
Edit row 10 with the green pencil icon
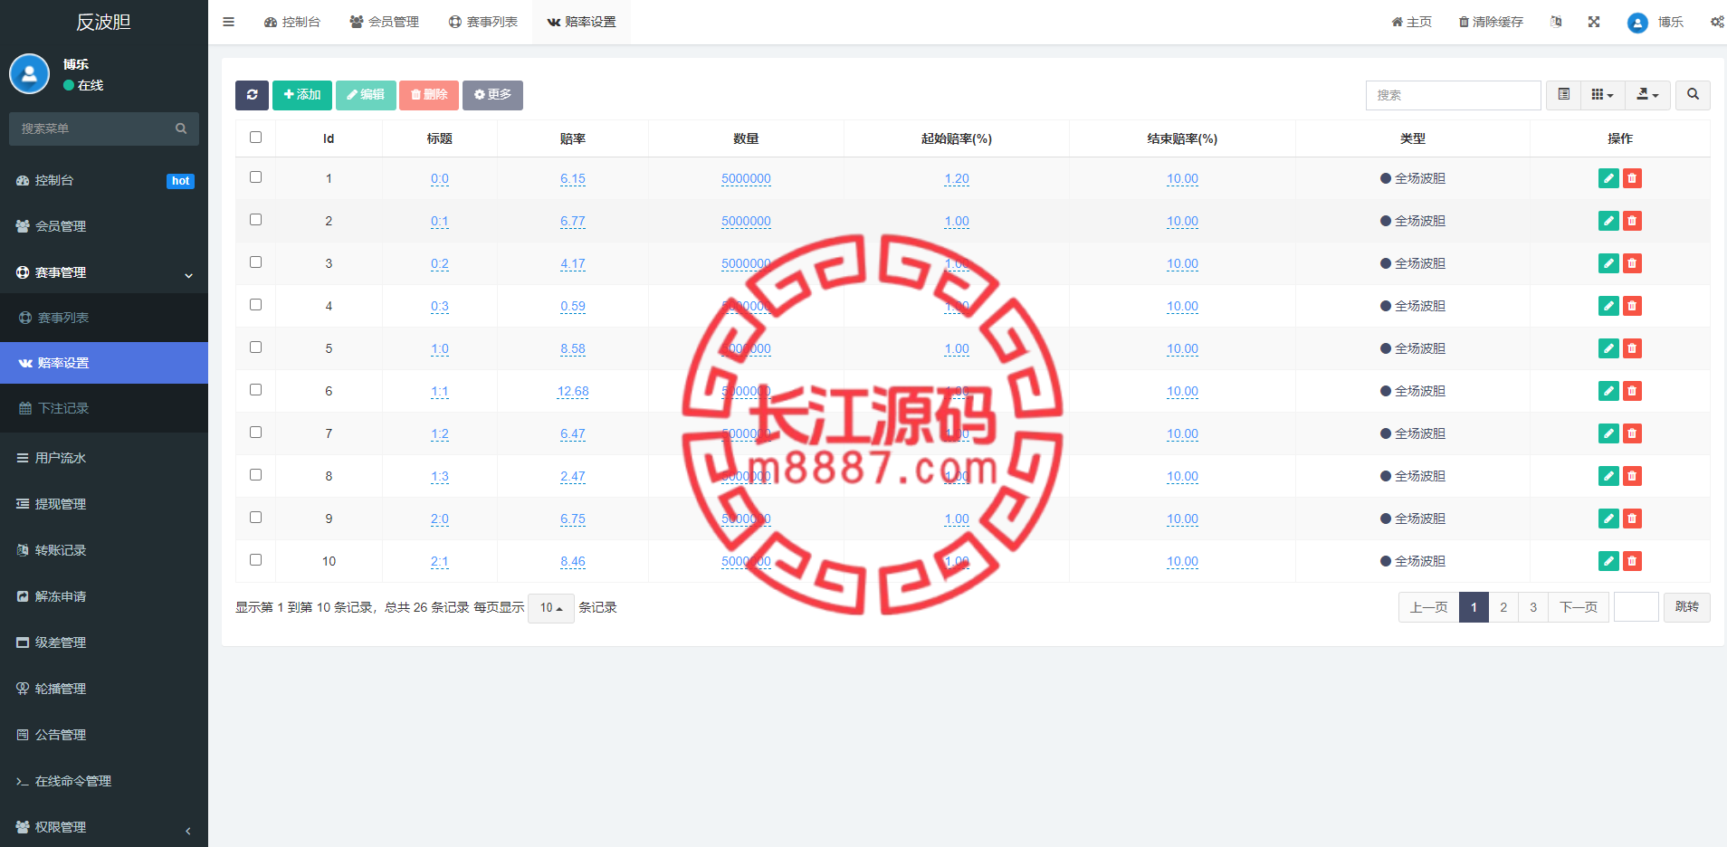coord(1608,561)
